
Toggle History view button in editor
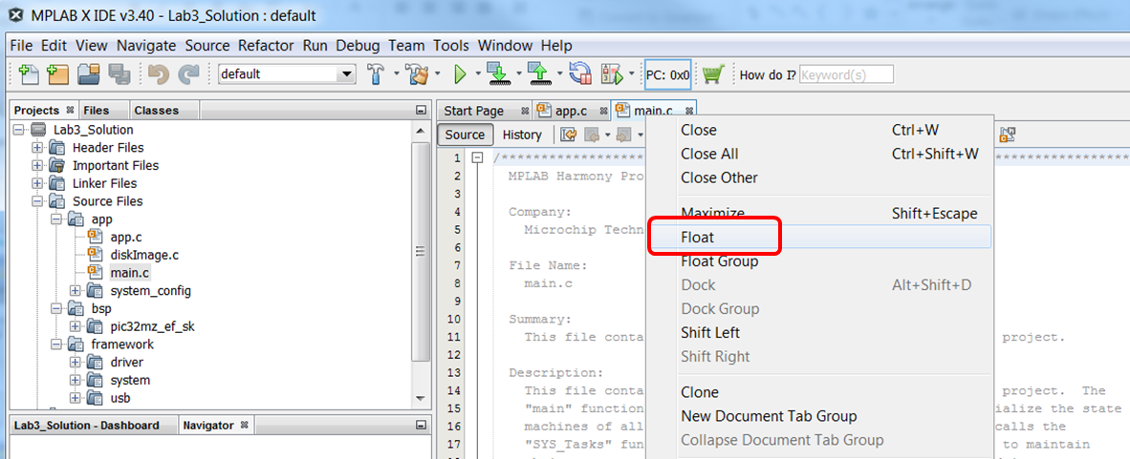[x=522, y=136]
